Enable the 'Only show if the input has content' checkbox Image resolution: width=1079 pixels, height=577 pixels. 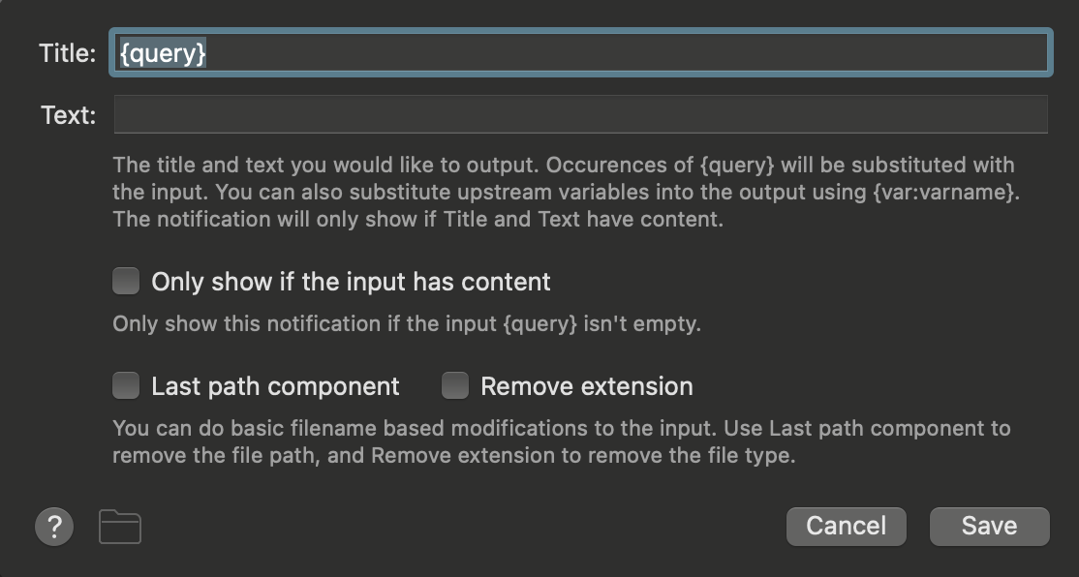126,282
